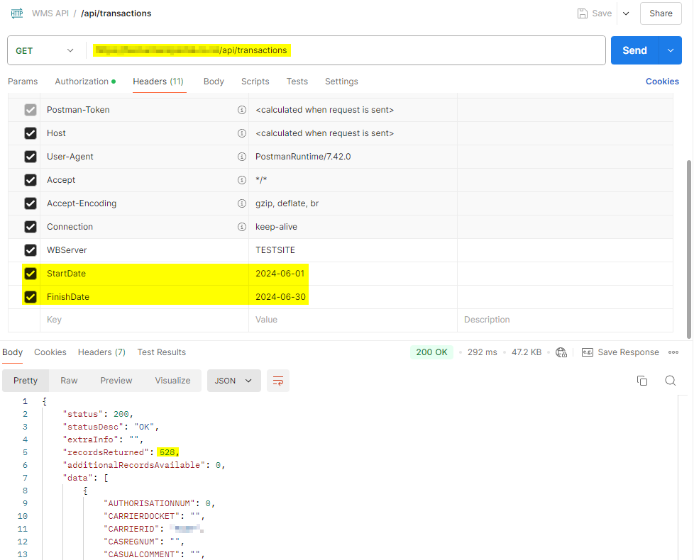Switch to the Raw view
The height and width of the screenshot is (560, 694).
coord(69,381)
